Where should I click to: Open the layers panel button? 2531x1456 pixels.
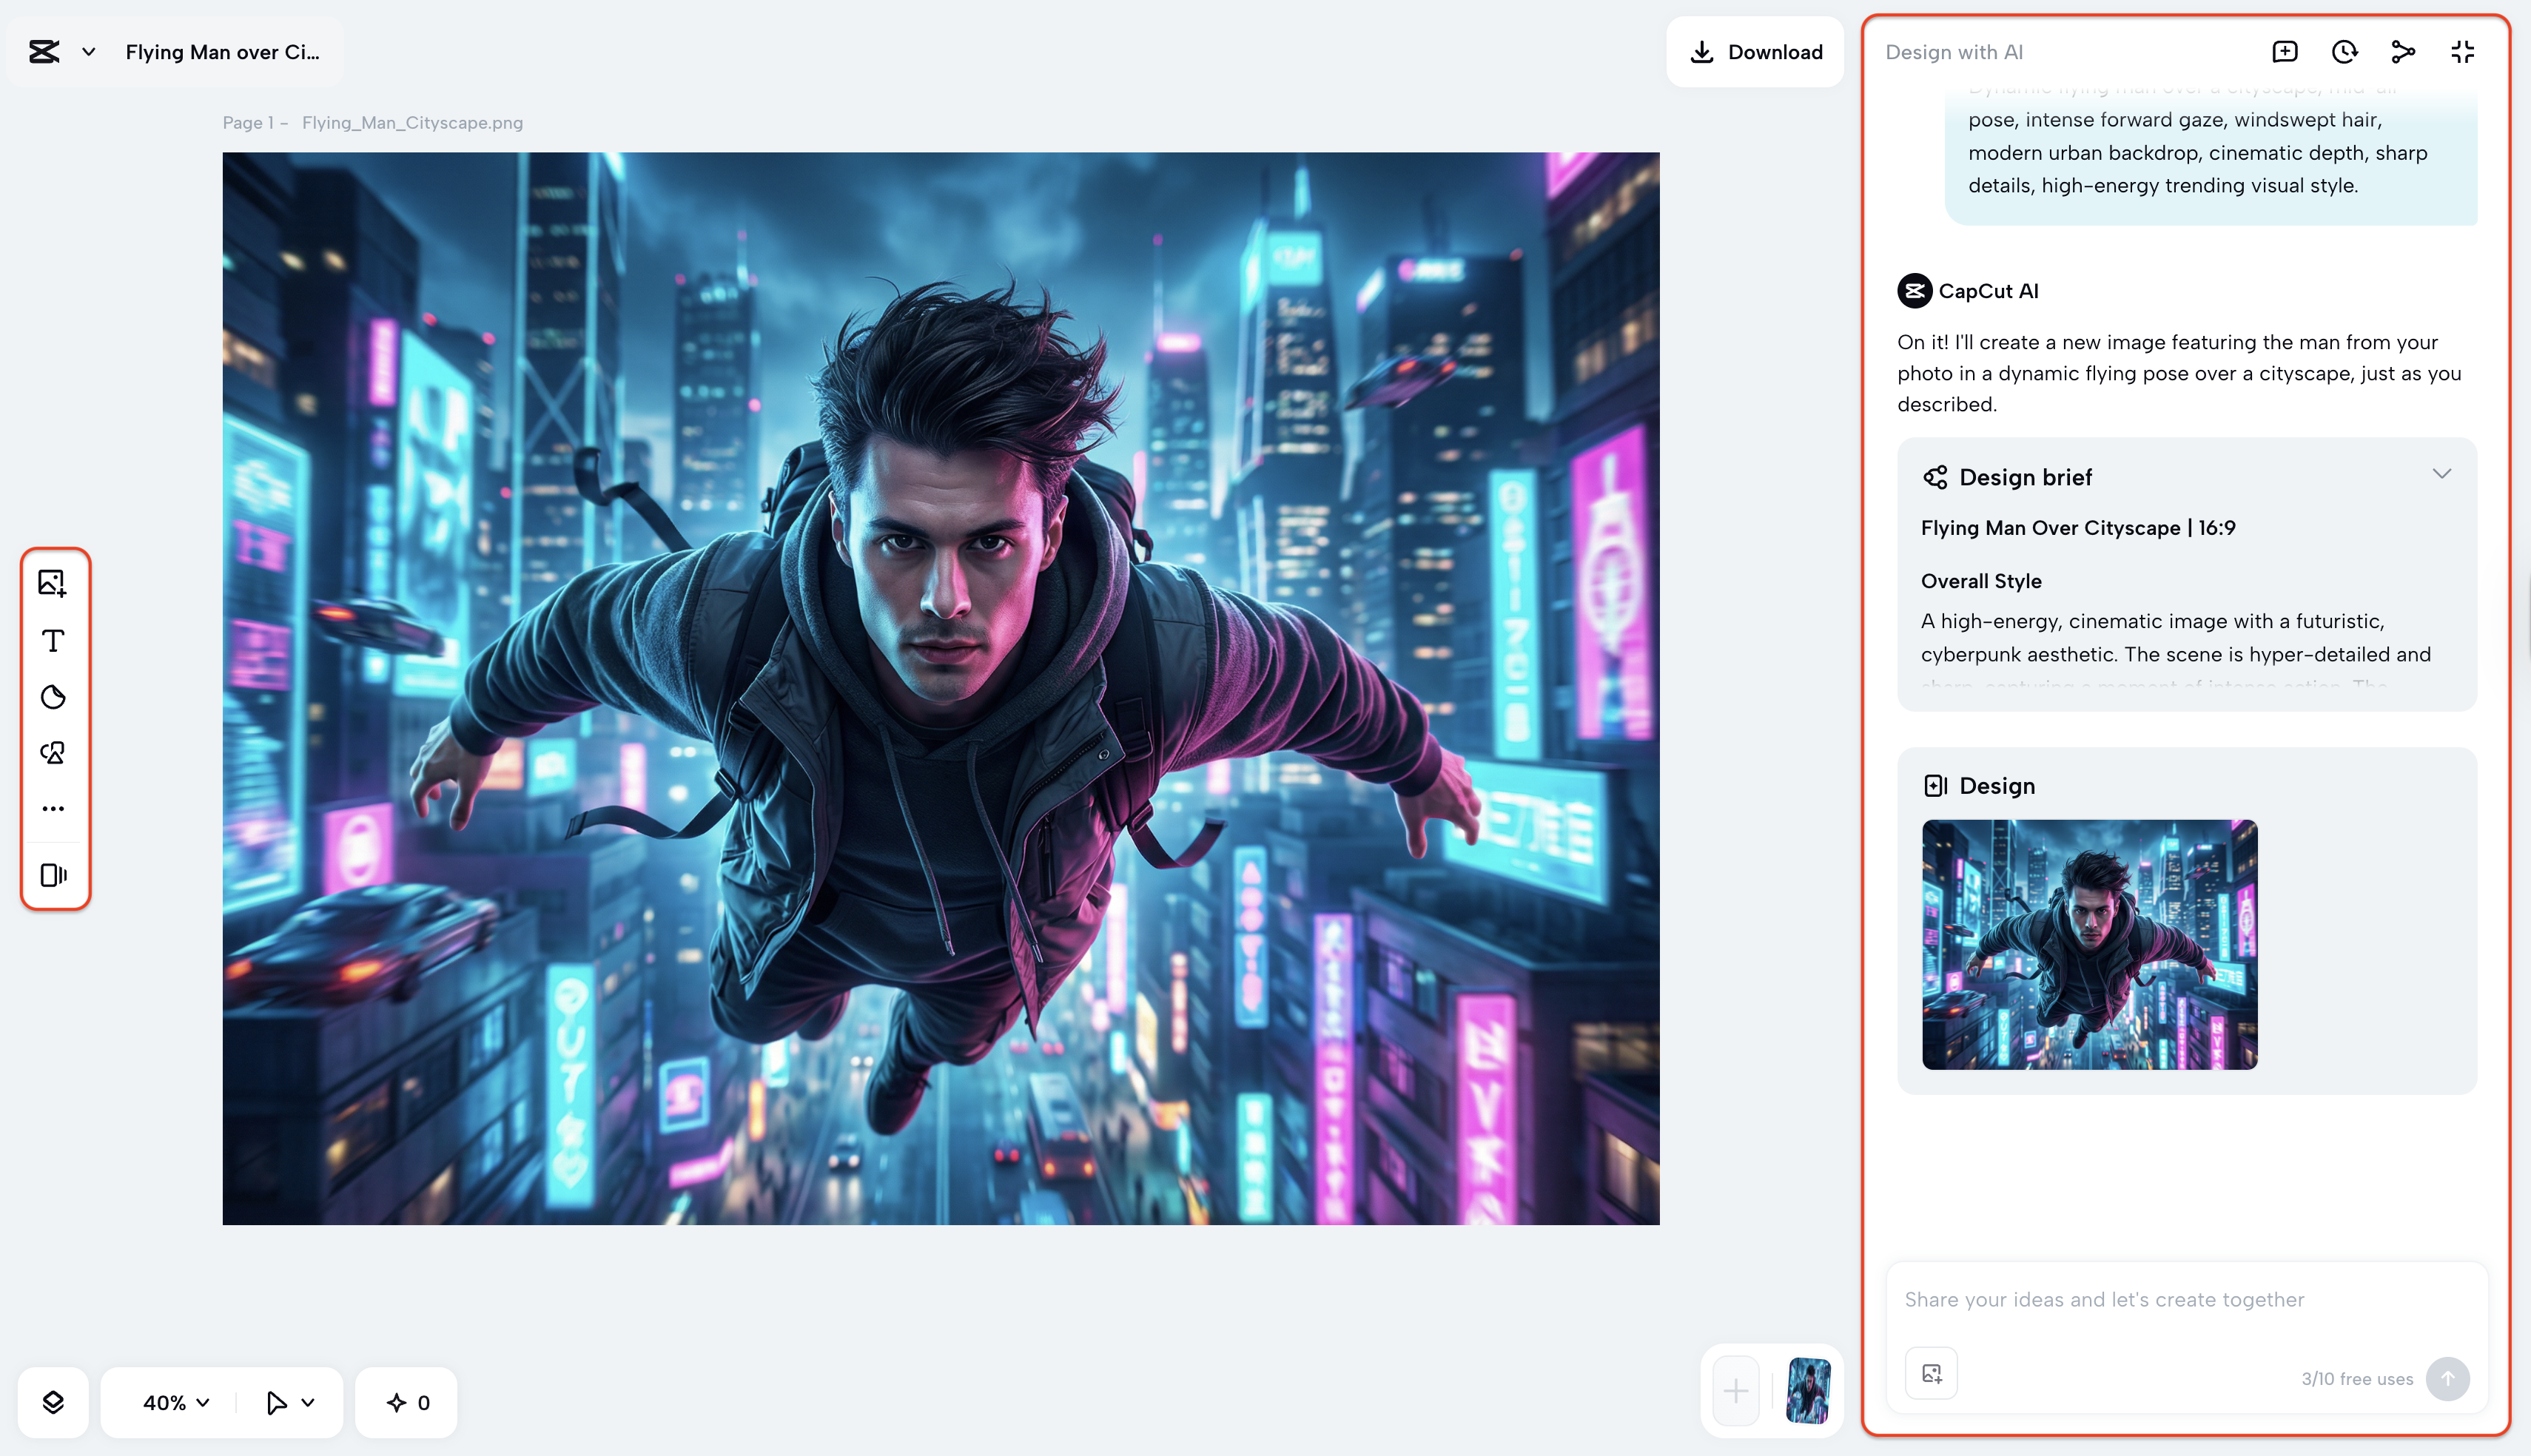pyautogui.click(x=53, y=1402)
